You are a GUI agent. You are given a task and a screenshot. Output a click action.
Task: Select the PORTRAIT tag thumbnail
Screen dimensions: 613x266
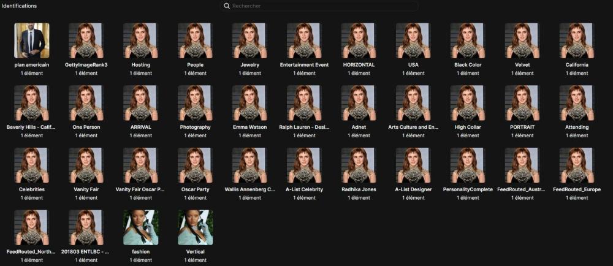click(522, 102)
